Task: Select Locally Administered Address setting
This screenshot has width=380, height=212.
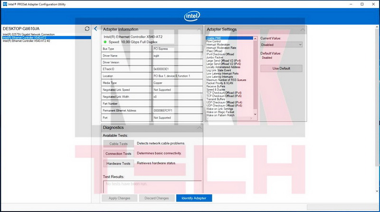Action: click(223, 67)
